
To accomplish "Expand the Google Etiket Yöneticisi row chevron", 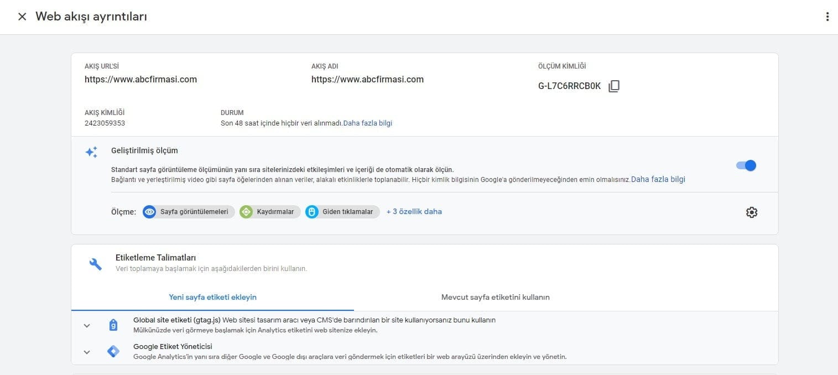I will pyautogui.click(x=87, y=352).
